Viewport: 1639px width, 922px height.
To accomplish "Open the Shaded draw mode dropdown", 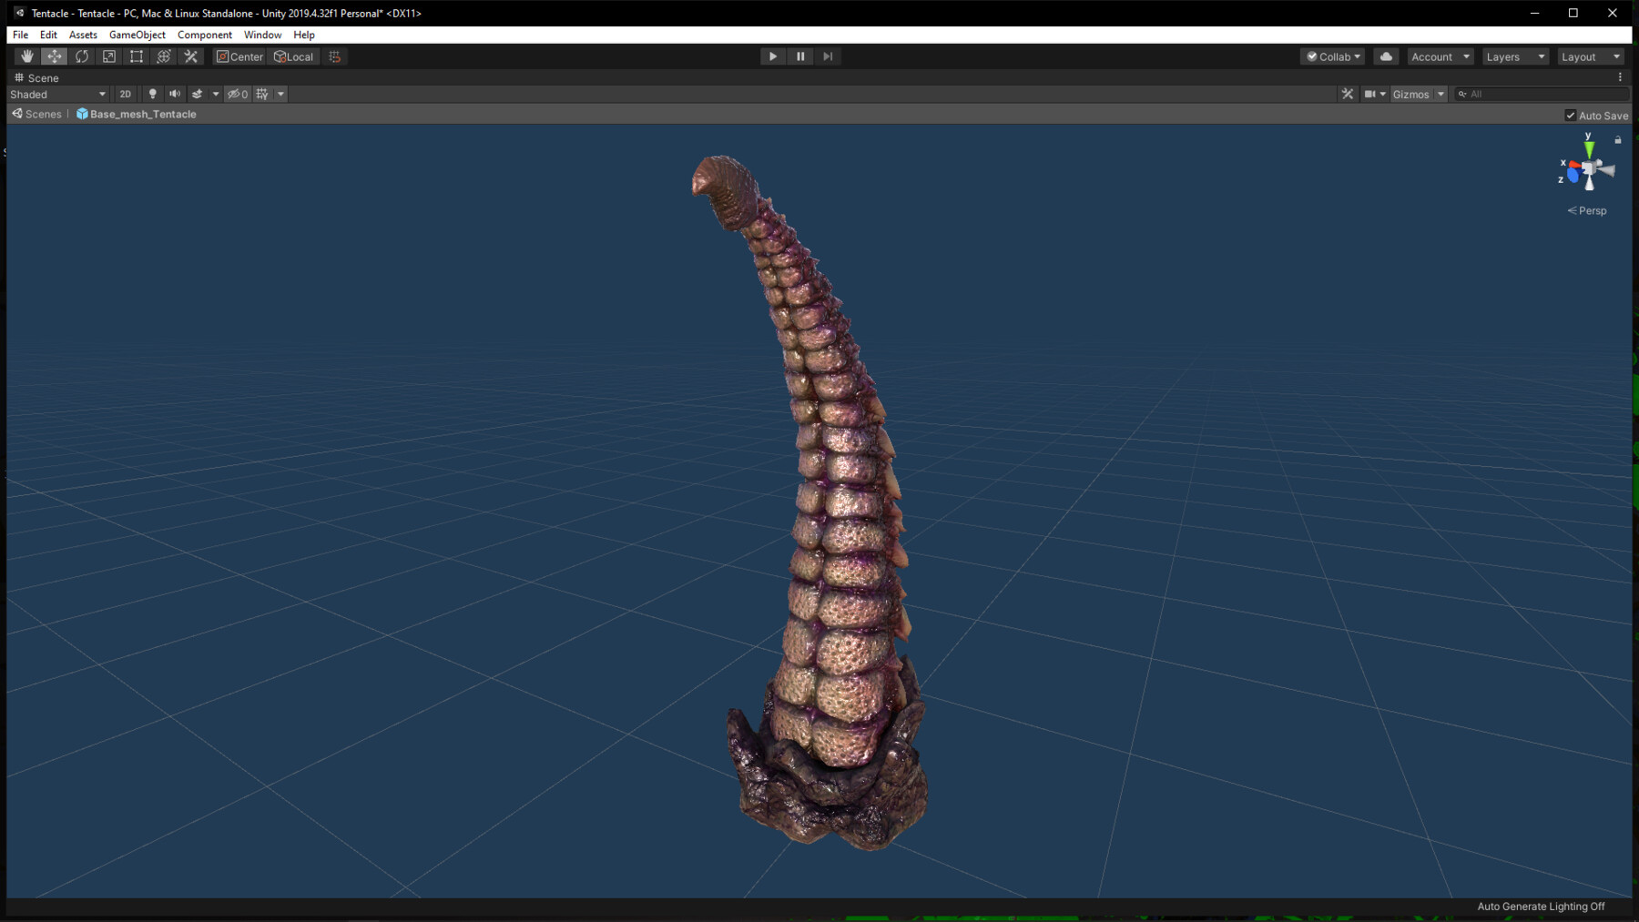I will click(x=59, y=94).
